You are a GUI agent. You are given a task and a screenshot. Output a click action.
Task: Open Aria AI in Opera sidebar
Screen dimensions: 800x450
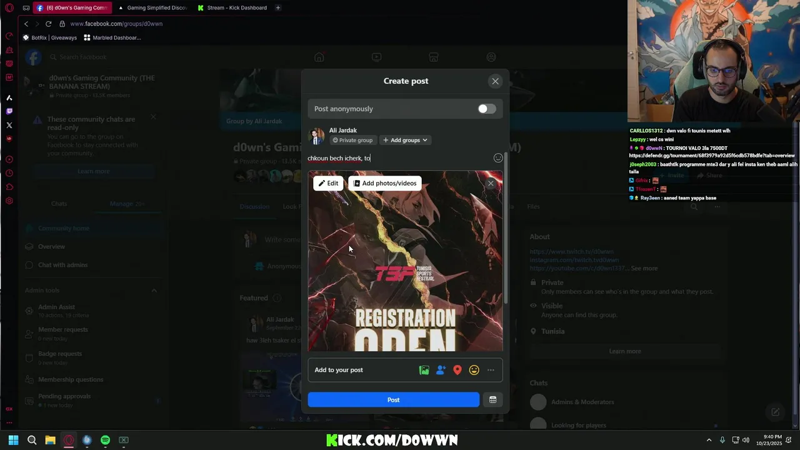tap(9, 98)
